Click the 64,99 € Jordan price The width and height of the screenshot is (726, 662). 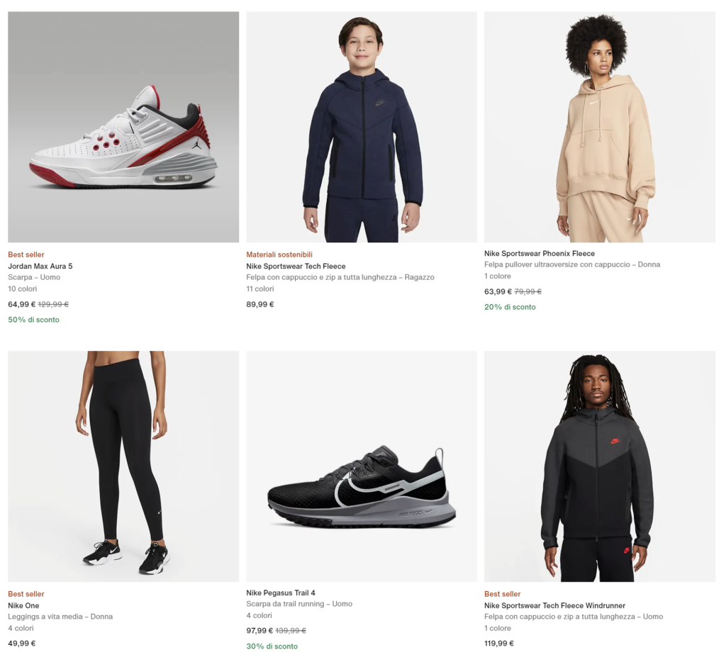point(21,305)
